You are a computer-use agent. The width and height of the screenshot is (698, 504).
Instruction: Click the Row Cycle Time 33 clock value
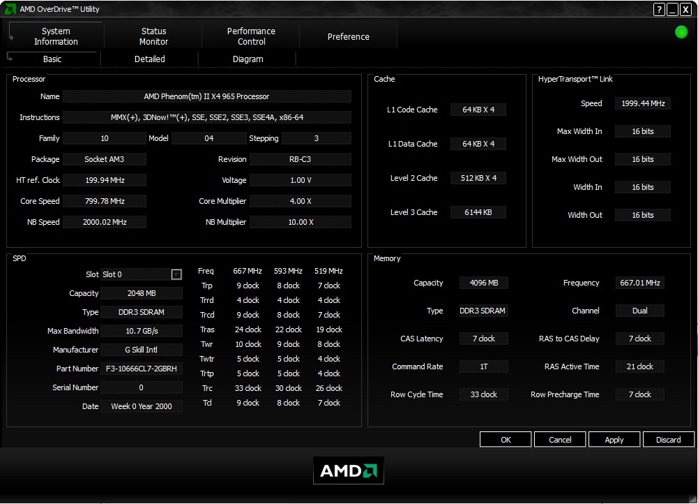click(x=483, y=394)
